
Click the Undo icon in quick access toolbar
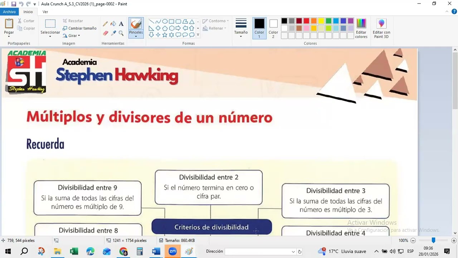click(21, 4)
